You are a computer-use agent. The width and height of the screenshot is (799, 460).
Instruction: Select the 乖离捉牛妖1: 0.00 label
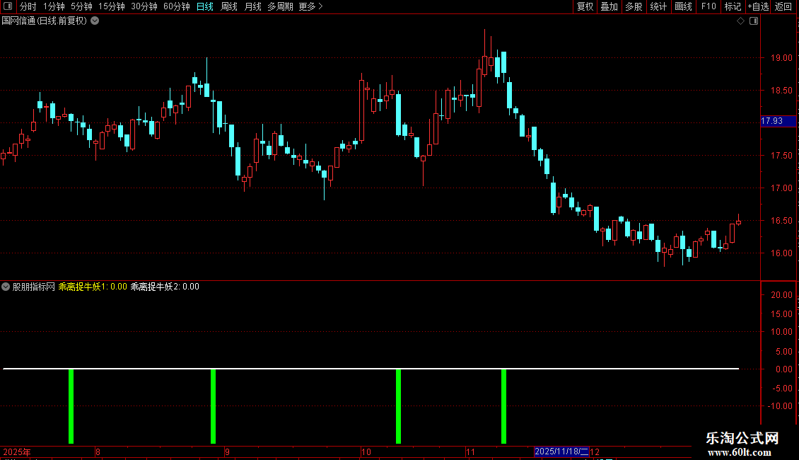click(93, 287)
